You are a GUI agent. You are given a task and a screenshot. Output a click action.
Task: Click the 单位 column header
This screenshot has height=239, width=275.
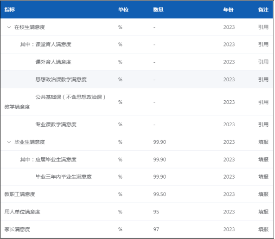pos(123,9)
